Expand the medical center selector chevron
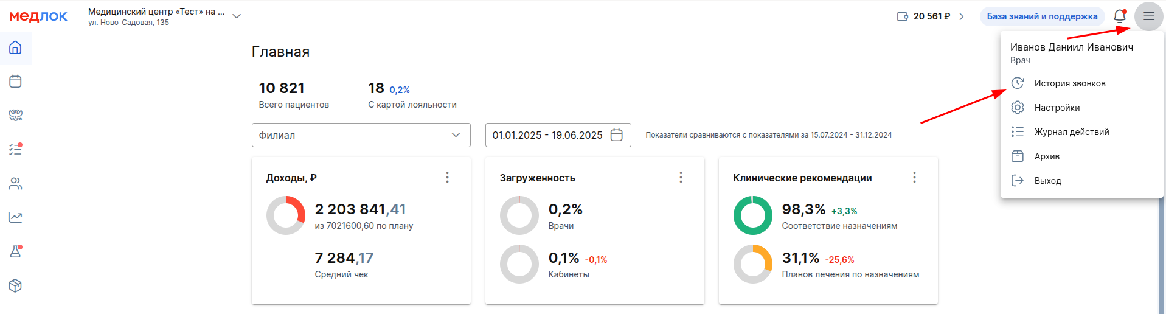 pyautogui.click(x=237, y=16)
